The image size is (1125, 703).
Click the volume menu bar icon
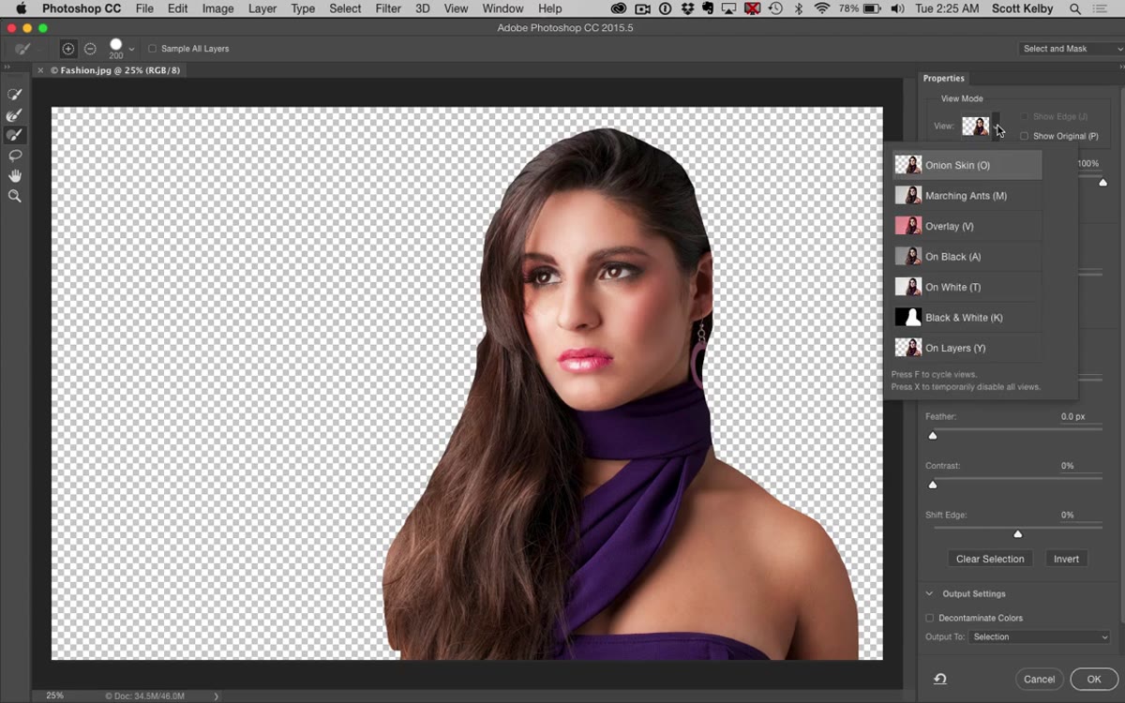pyautogui.click(x=898, y=8)
